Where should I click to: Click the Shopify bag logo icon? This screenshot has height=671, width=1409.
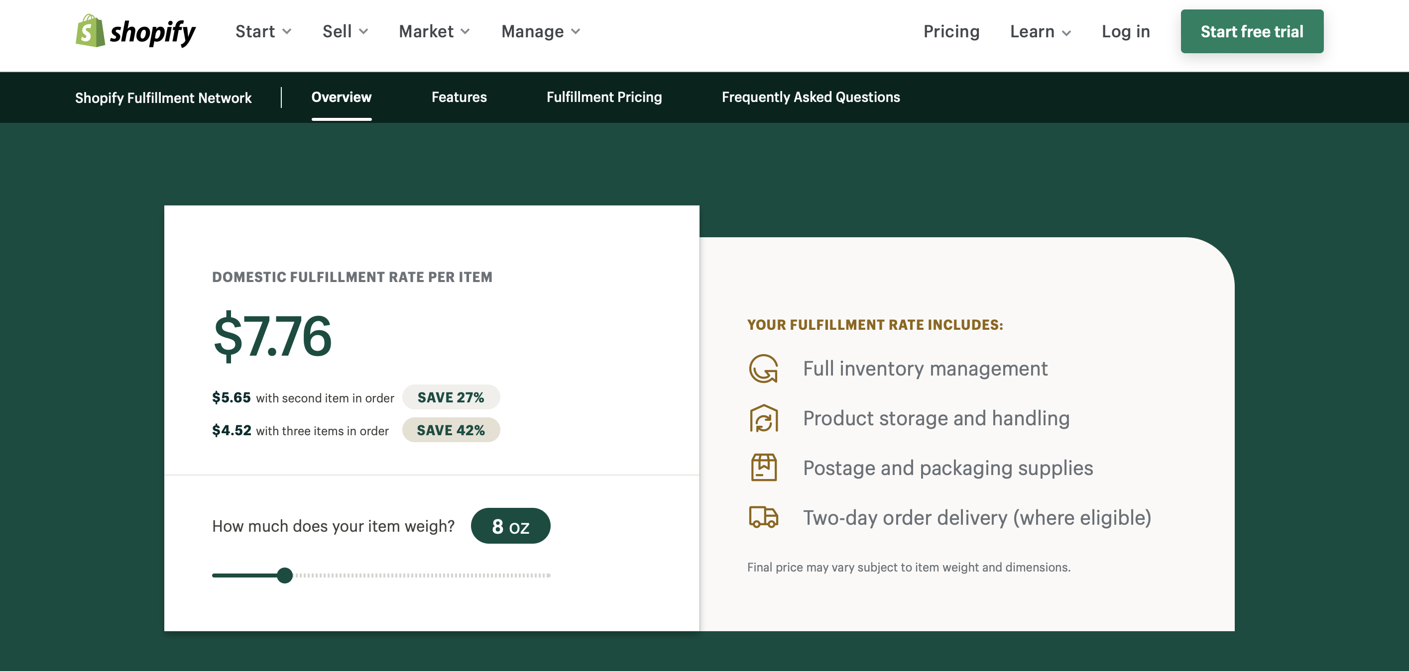tap(90, 31)
